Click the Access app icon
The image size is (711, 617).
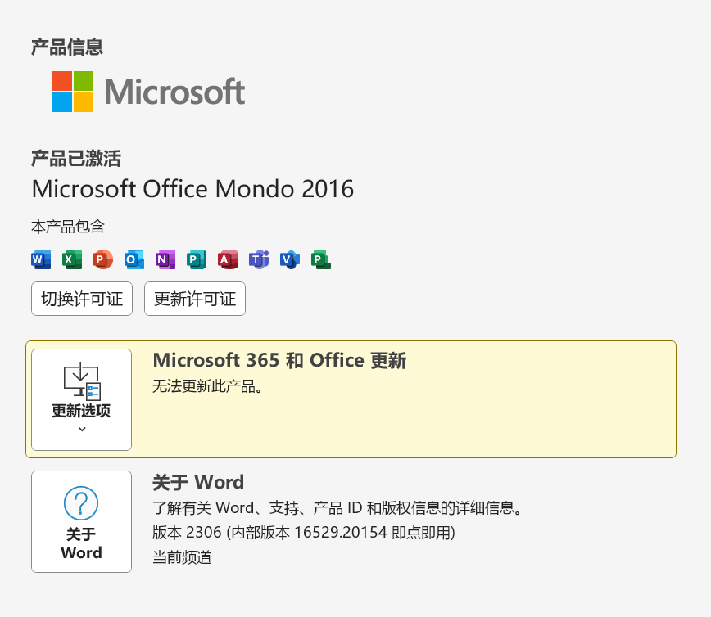(x=228, y=259)
